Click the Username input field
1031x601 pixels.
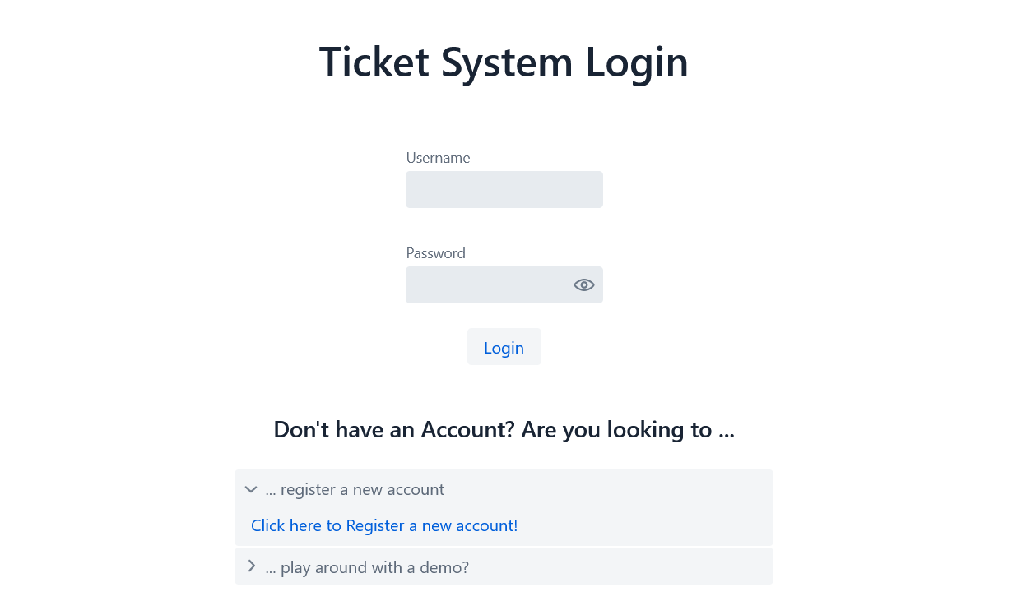pyautogui.click(x=504, y=189)
